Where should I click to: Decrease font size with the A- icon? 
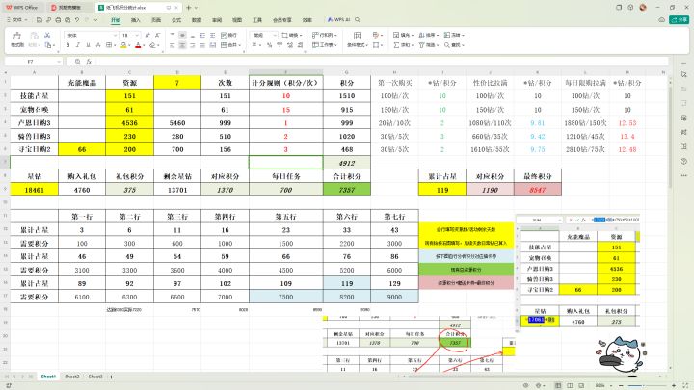coord(157,35)
